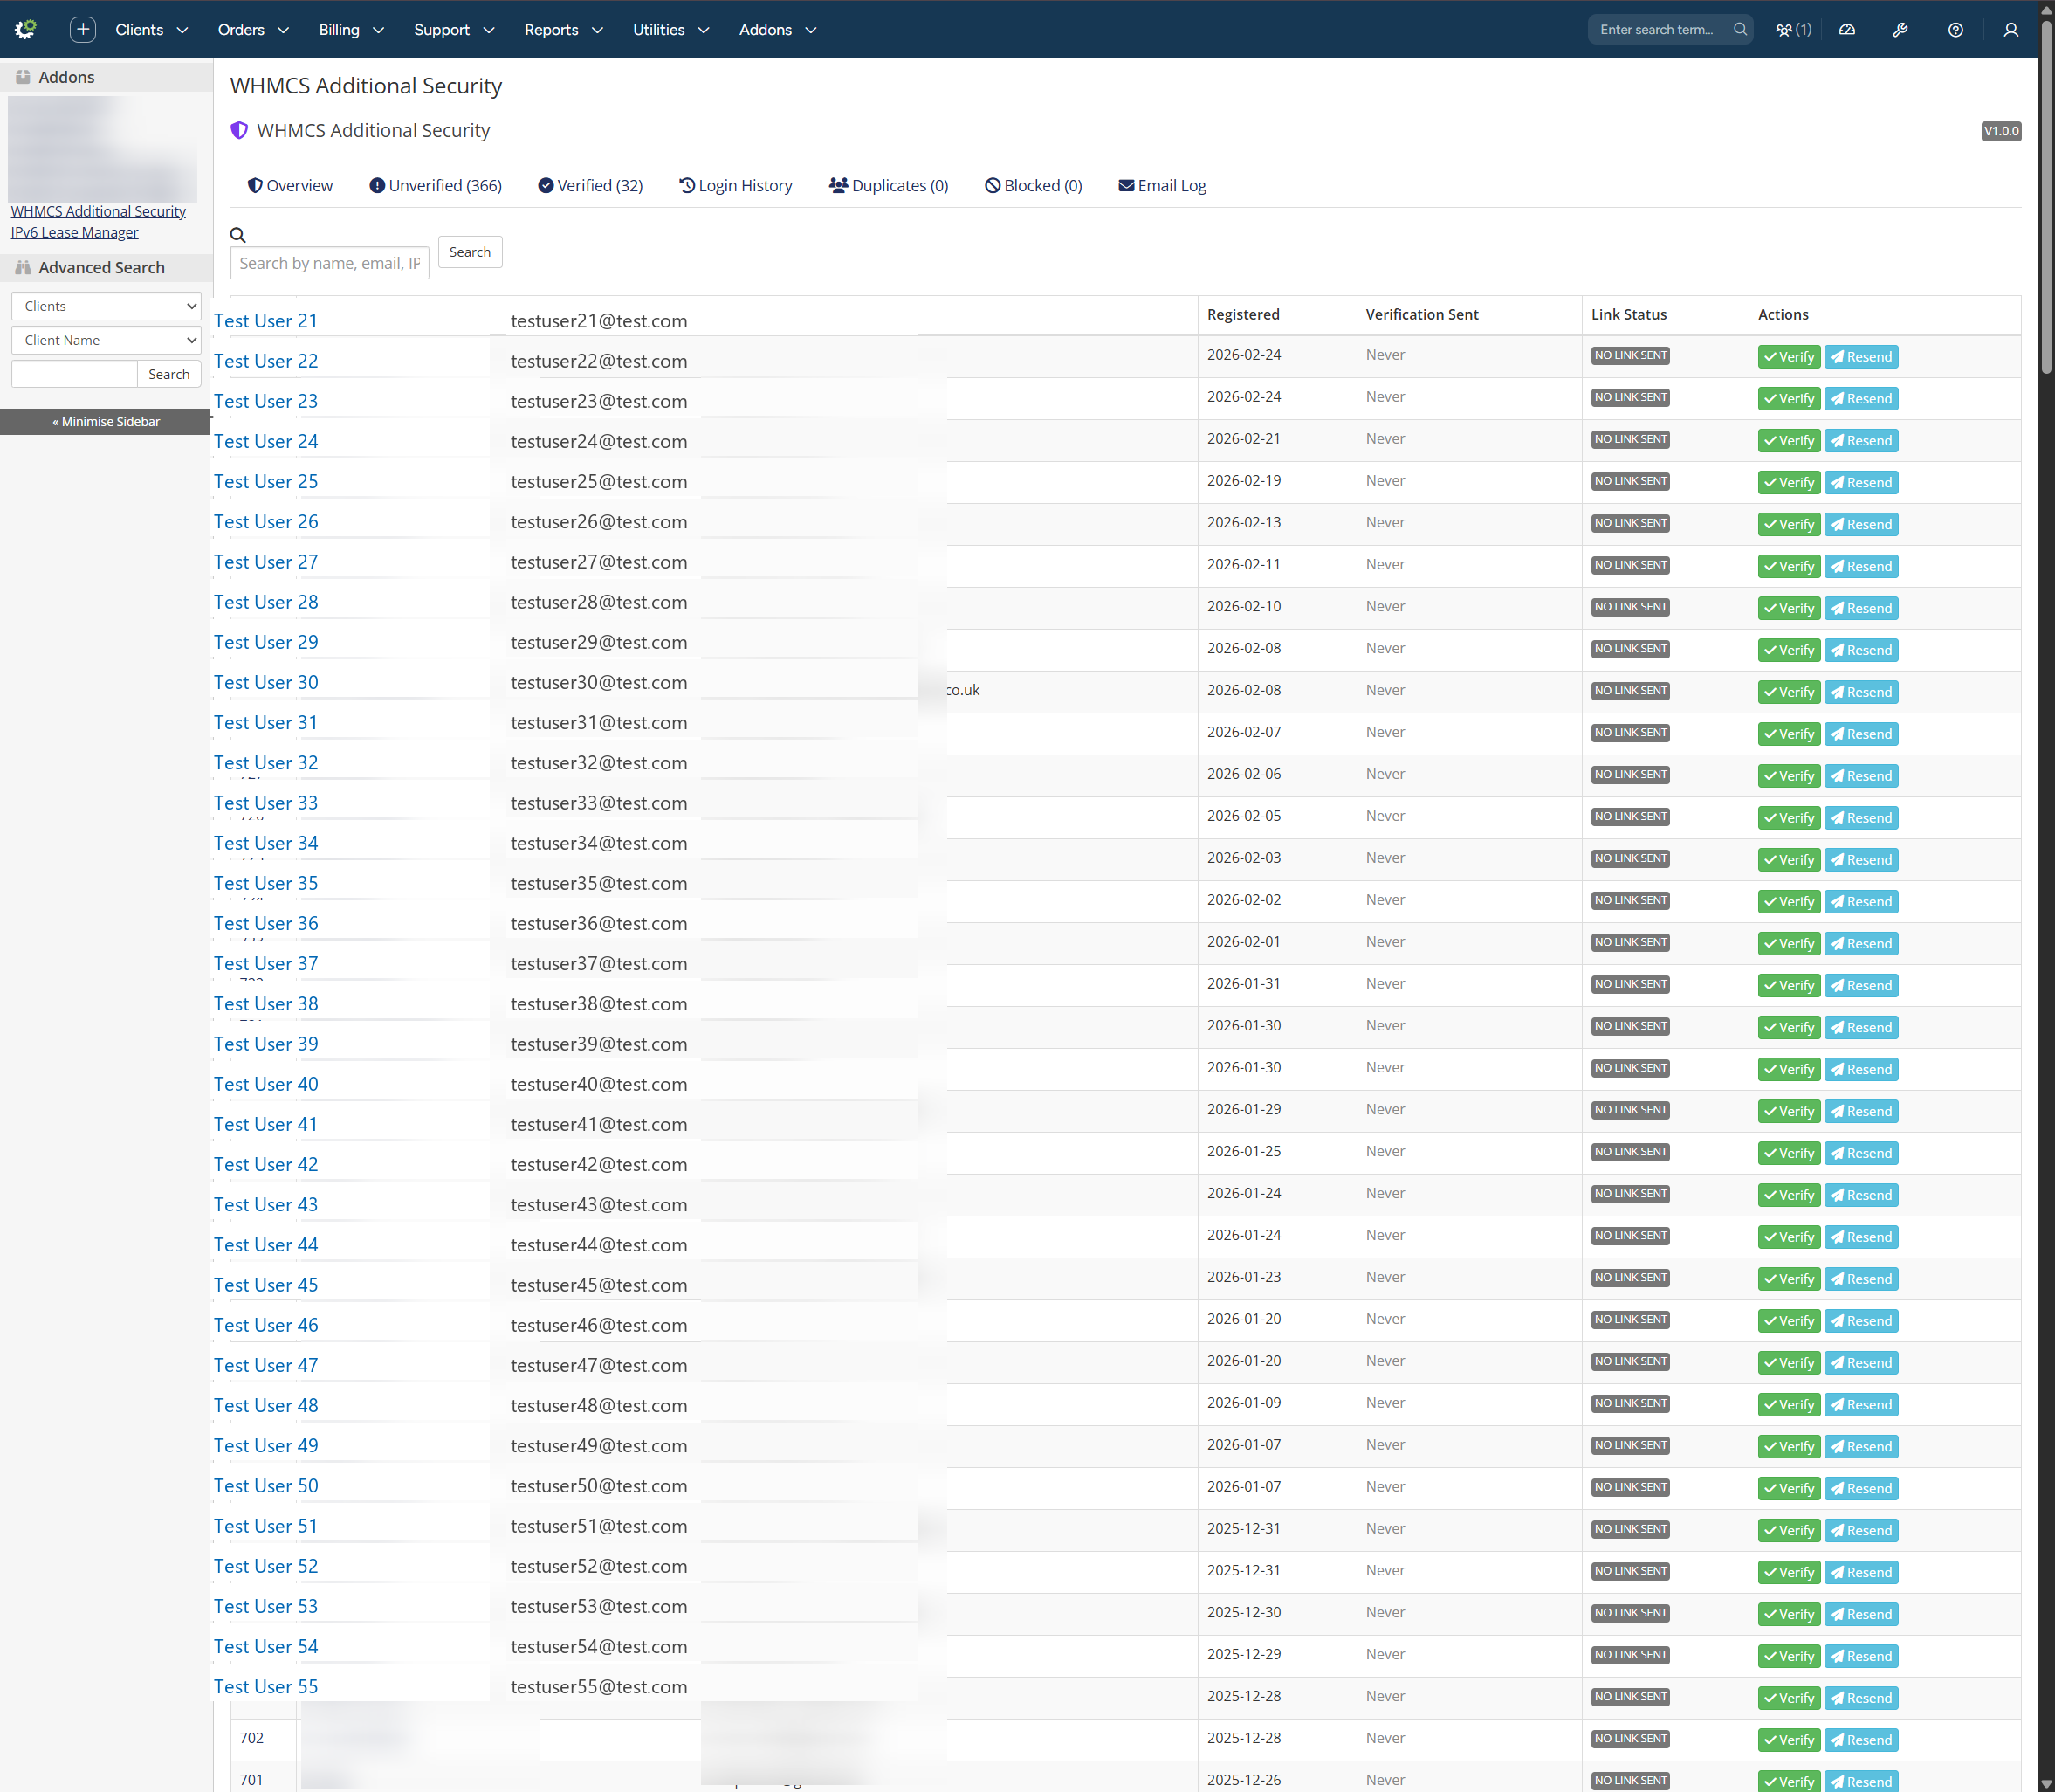Click the Advanced Search binoculars icon
The width and height of the screenshot is (2055, 1792).
point(24,267)
